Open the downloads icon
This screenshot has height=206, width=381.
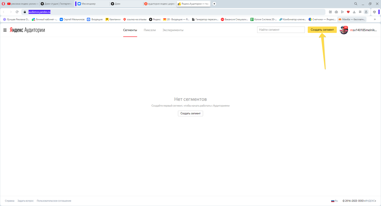pyautogui.click(x=354, y=12)
